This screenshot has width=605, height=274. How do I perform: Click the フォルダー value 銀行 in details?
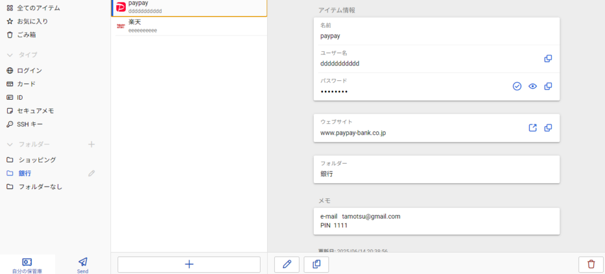tap(327, 174)
